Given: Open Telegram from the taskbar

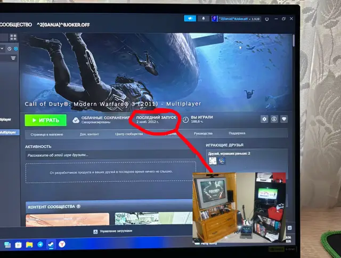Looking at the screenshot, I should [x=40, y=245].
